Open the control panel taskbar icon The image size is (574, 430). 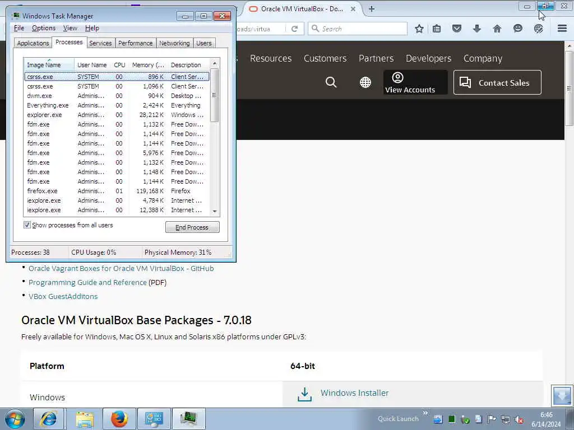coord(154,419)
